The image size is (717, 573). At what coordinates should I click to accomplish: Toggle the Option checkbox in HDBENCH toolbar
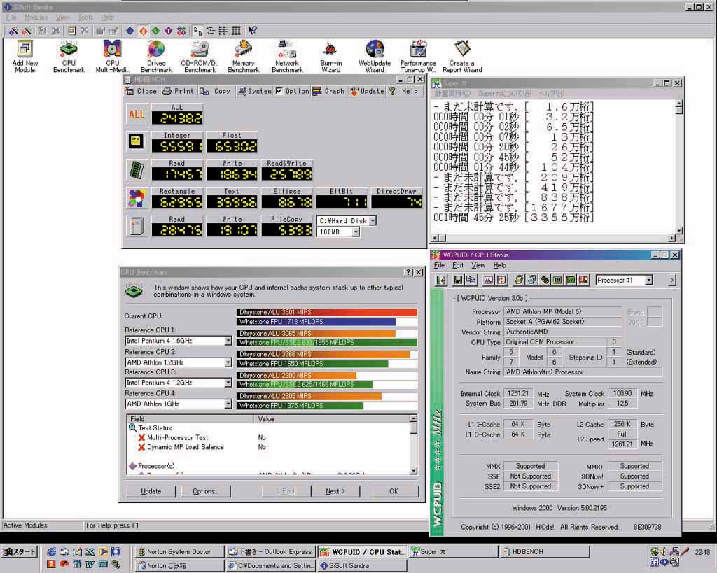tap(279, 91)
